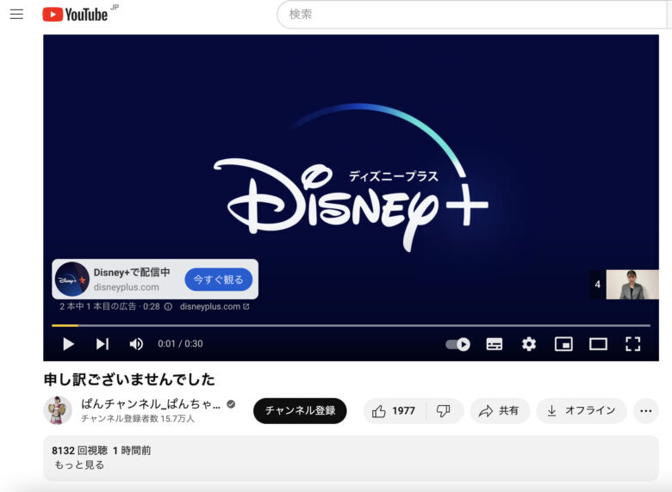672x492 pixels.
Task: Seek on the video progress bar
Action: (x=351, y=326)
